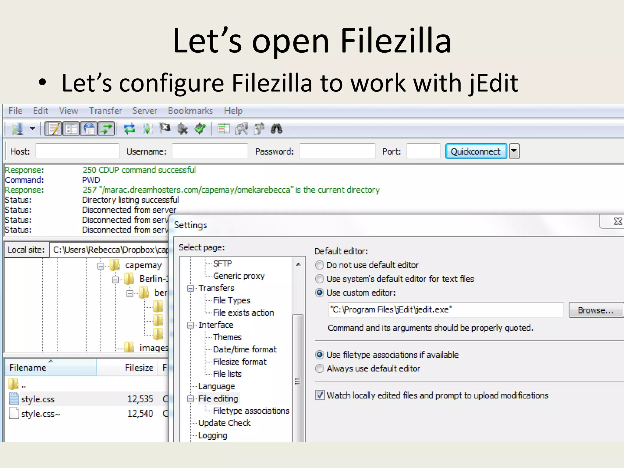Click the Username input field
This screenshot has height=468, width=624.
pos(210,151)
